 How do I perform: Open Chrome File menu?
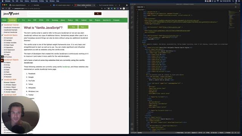click(13, 1)
